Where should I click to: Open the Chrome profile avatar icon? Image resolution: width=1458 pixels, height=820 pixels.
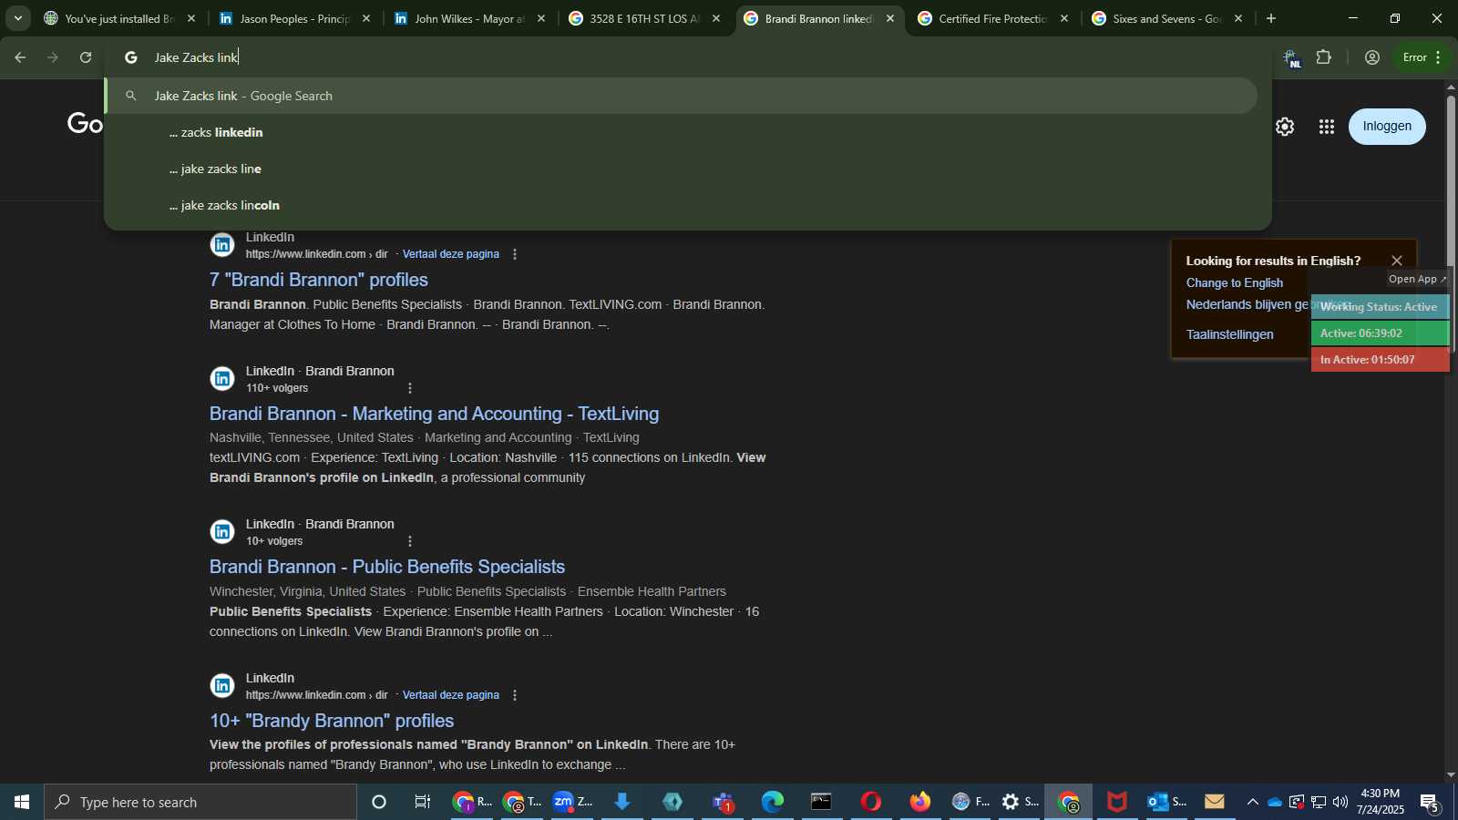click(x=1372, y=57)
